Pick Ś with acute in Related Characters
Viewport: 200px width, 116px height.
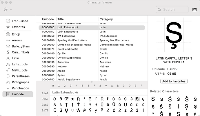click(x=170, y=99)
